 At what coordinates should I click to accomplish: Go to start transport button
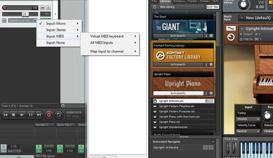(x=6, y=115)
